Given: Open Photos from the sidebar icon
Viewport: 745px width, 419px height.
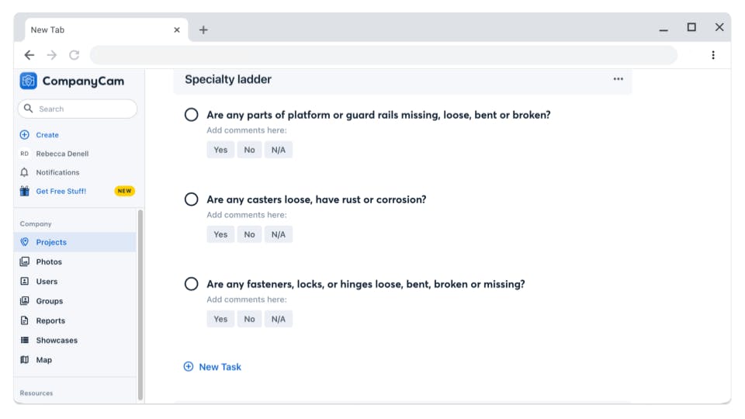Looking at the screenshot, I should click(25, 262).
